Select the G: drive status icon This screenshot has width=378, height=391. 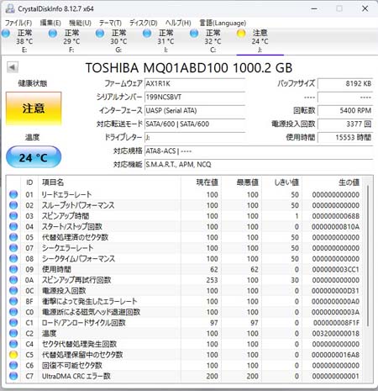[x=100, y=34]
